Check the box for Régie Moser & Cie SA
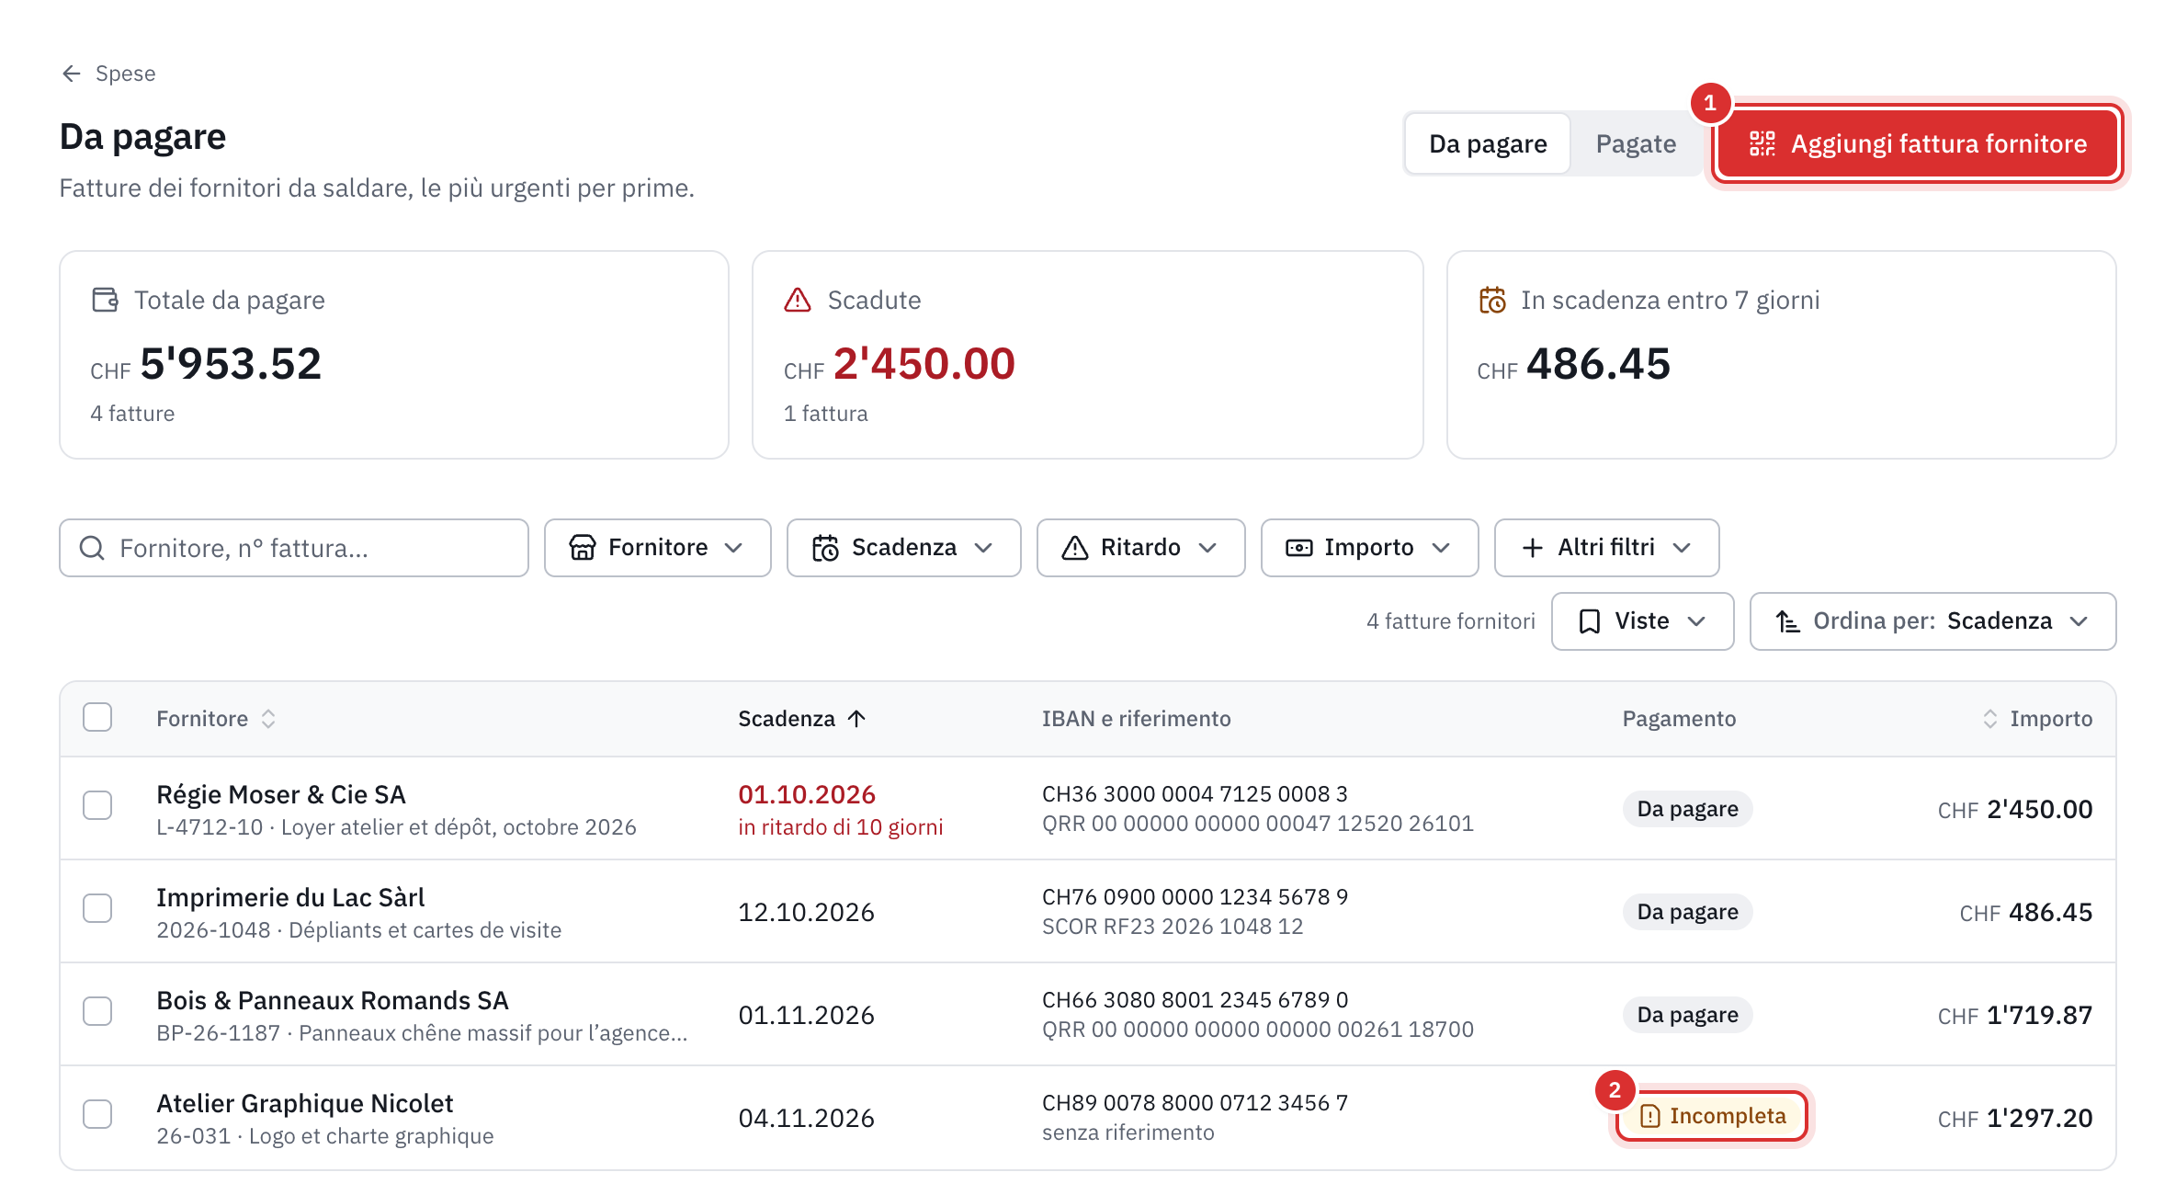Image resolution: width=2176 pixels, height=1195 pixels. (x=97, y=805)
